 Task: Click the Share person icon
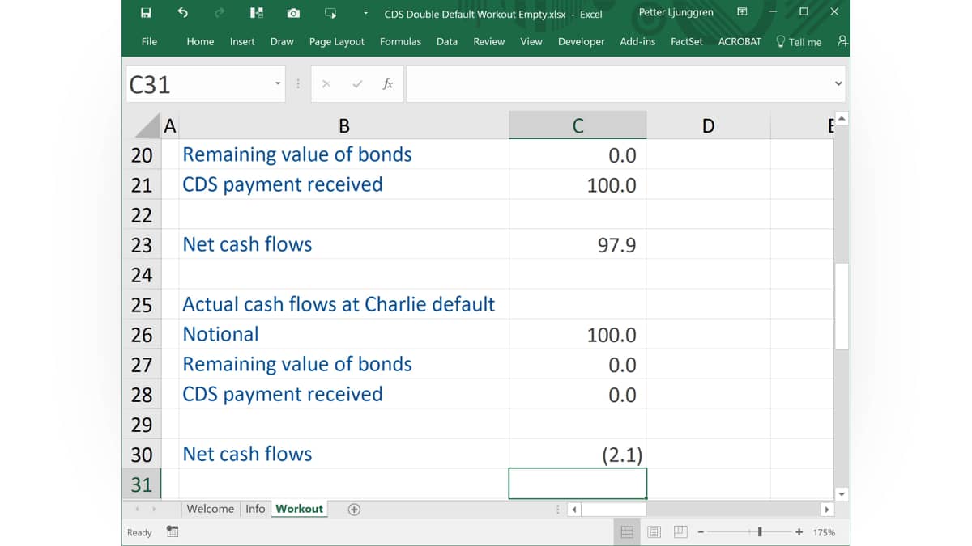click(x=842, y=41)
